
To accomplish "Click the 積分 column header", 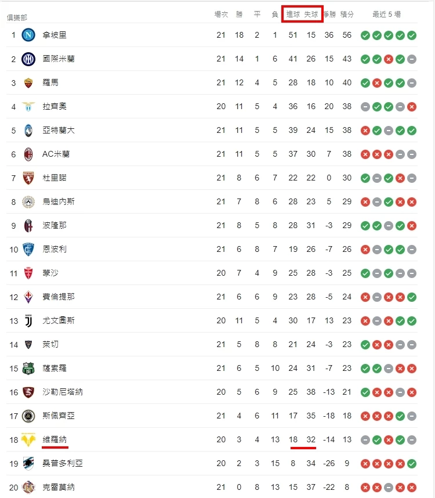I will (347, 14).
